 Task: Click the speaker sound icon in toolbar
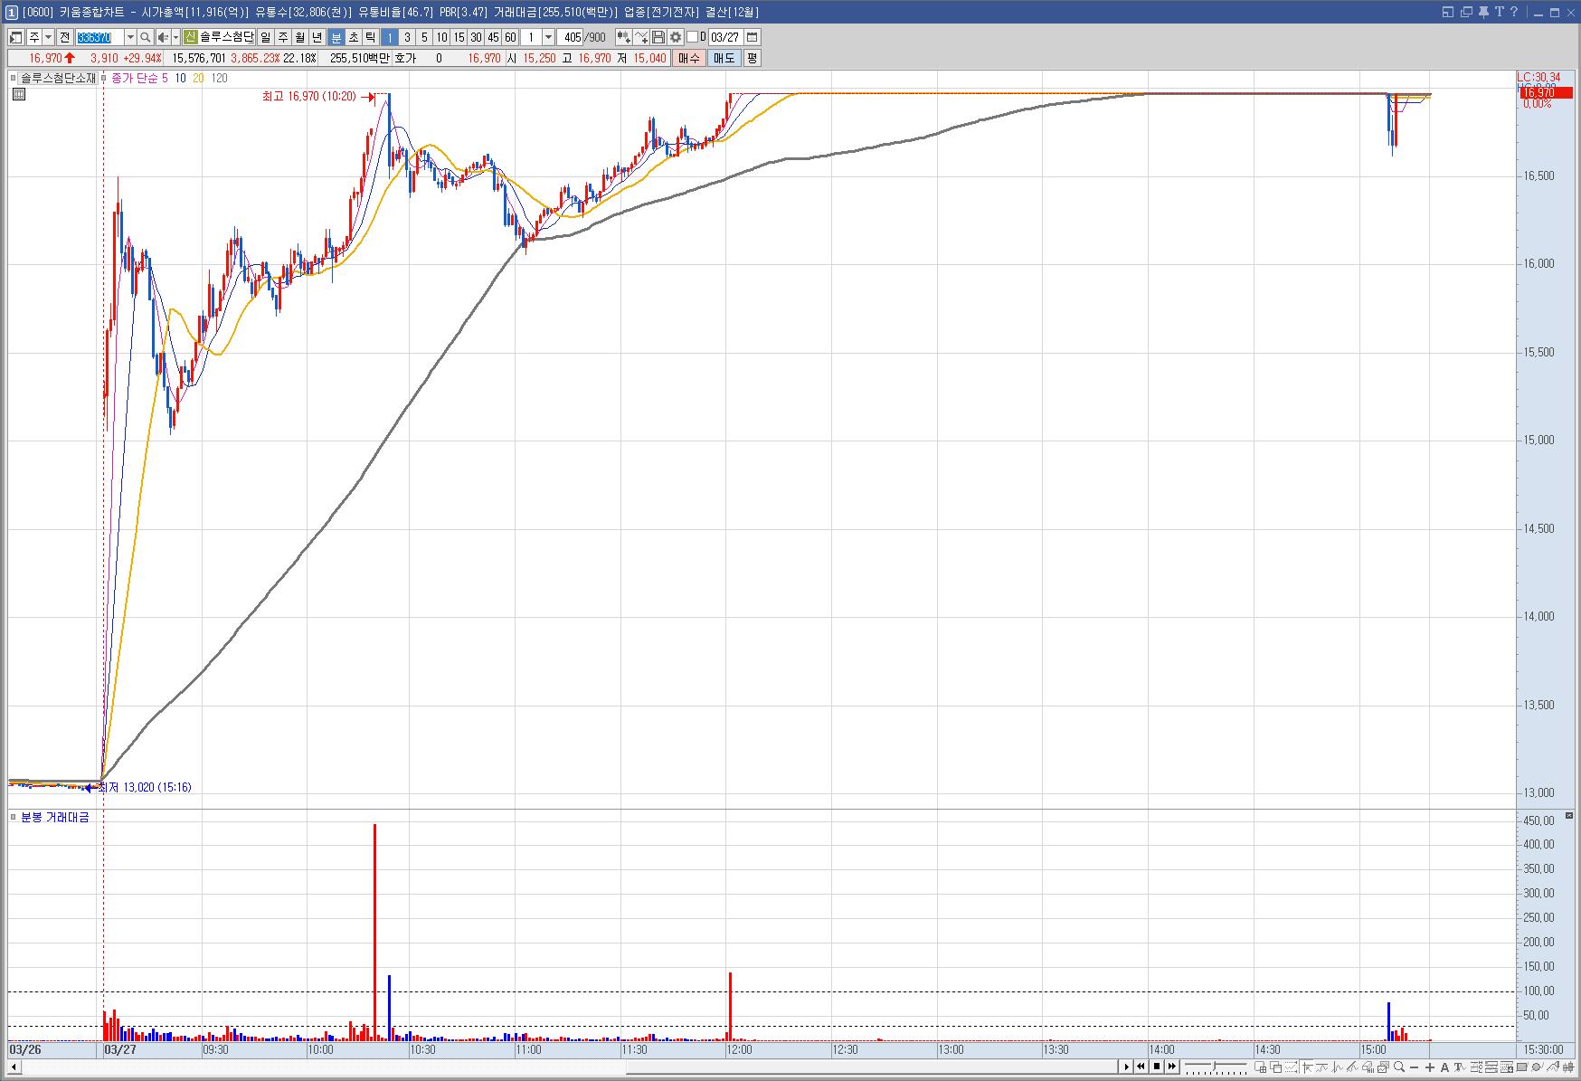pos(163,37)
